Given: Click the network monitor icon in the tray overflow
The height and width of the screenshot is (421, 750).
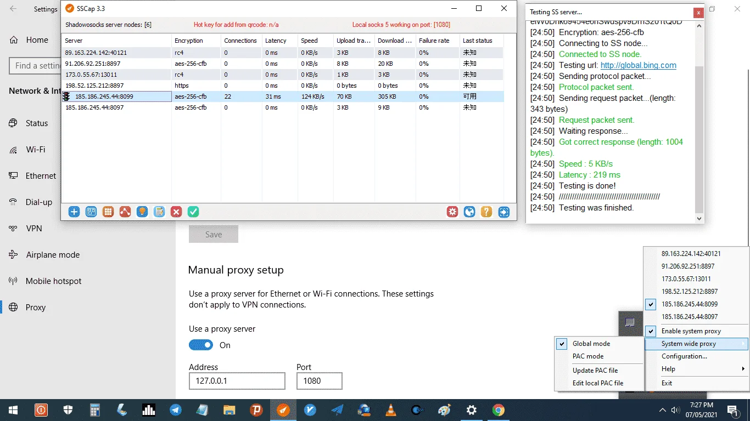Looking at the screenshot, I should click(630, 323).
